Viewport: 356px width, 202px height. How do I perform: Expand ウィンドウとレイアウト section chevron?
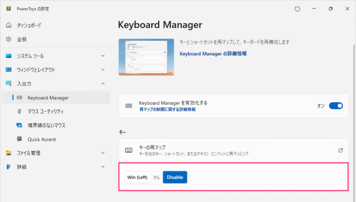coord(103,70)
